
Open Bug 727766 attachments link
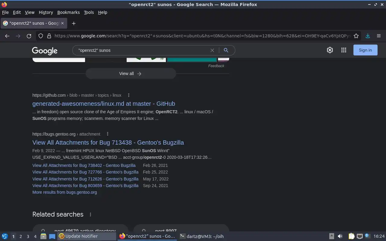click(85, 172)
